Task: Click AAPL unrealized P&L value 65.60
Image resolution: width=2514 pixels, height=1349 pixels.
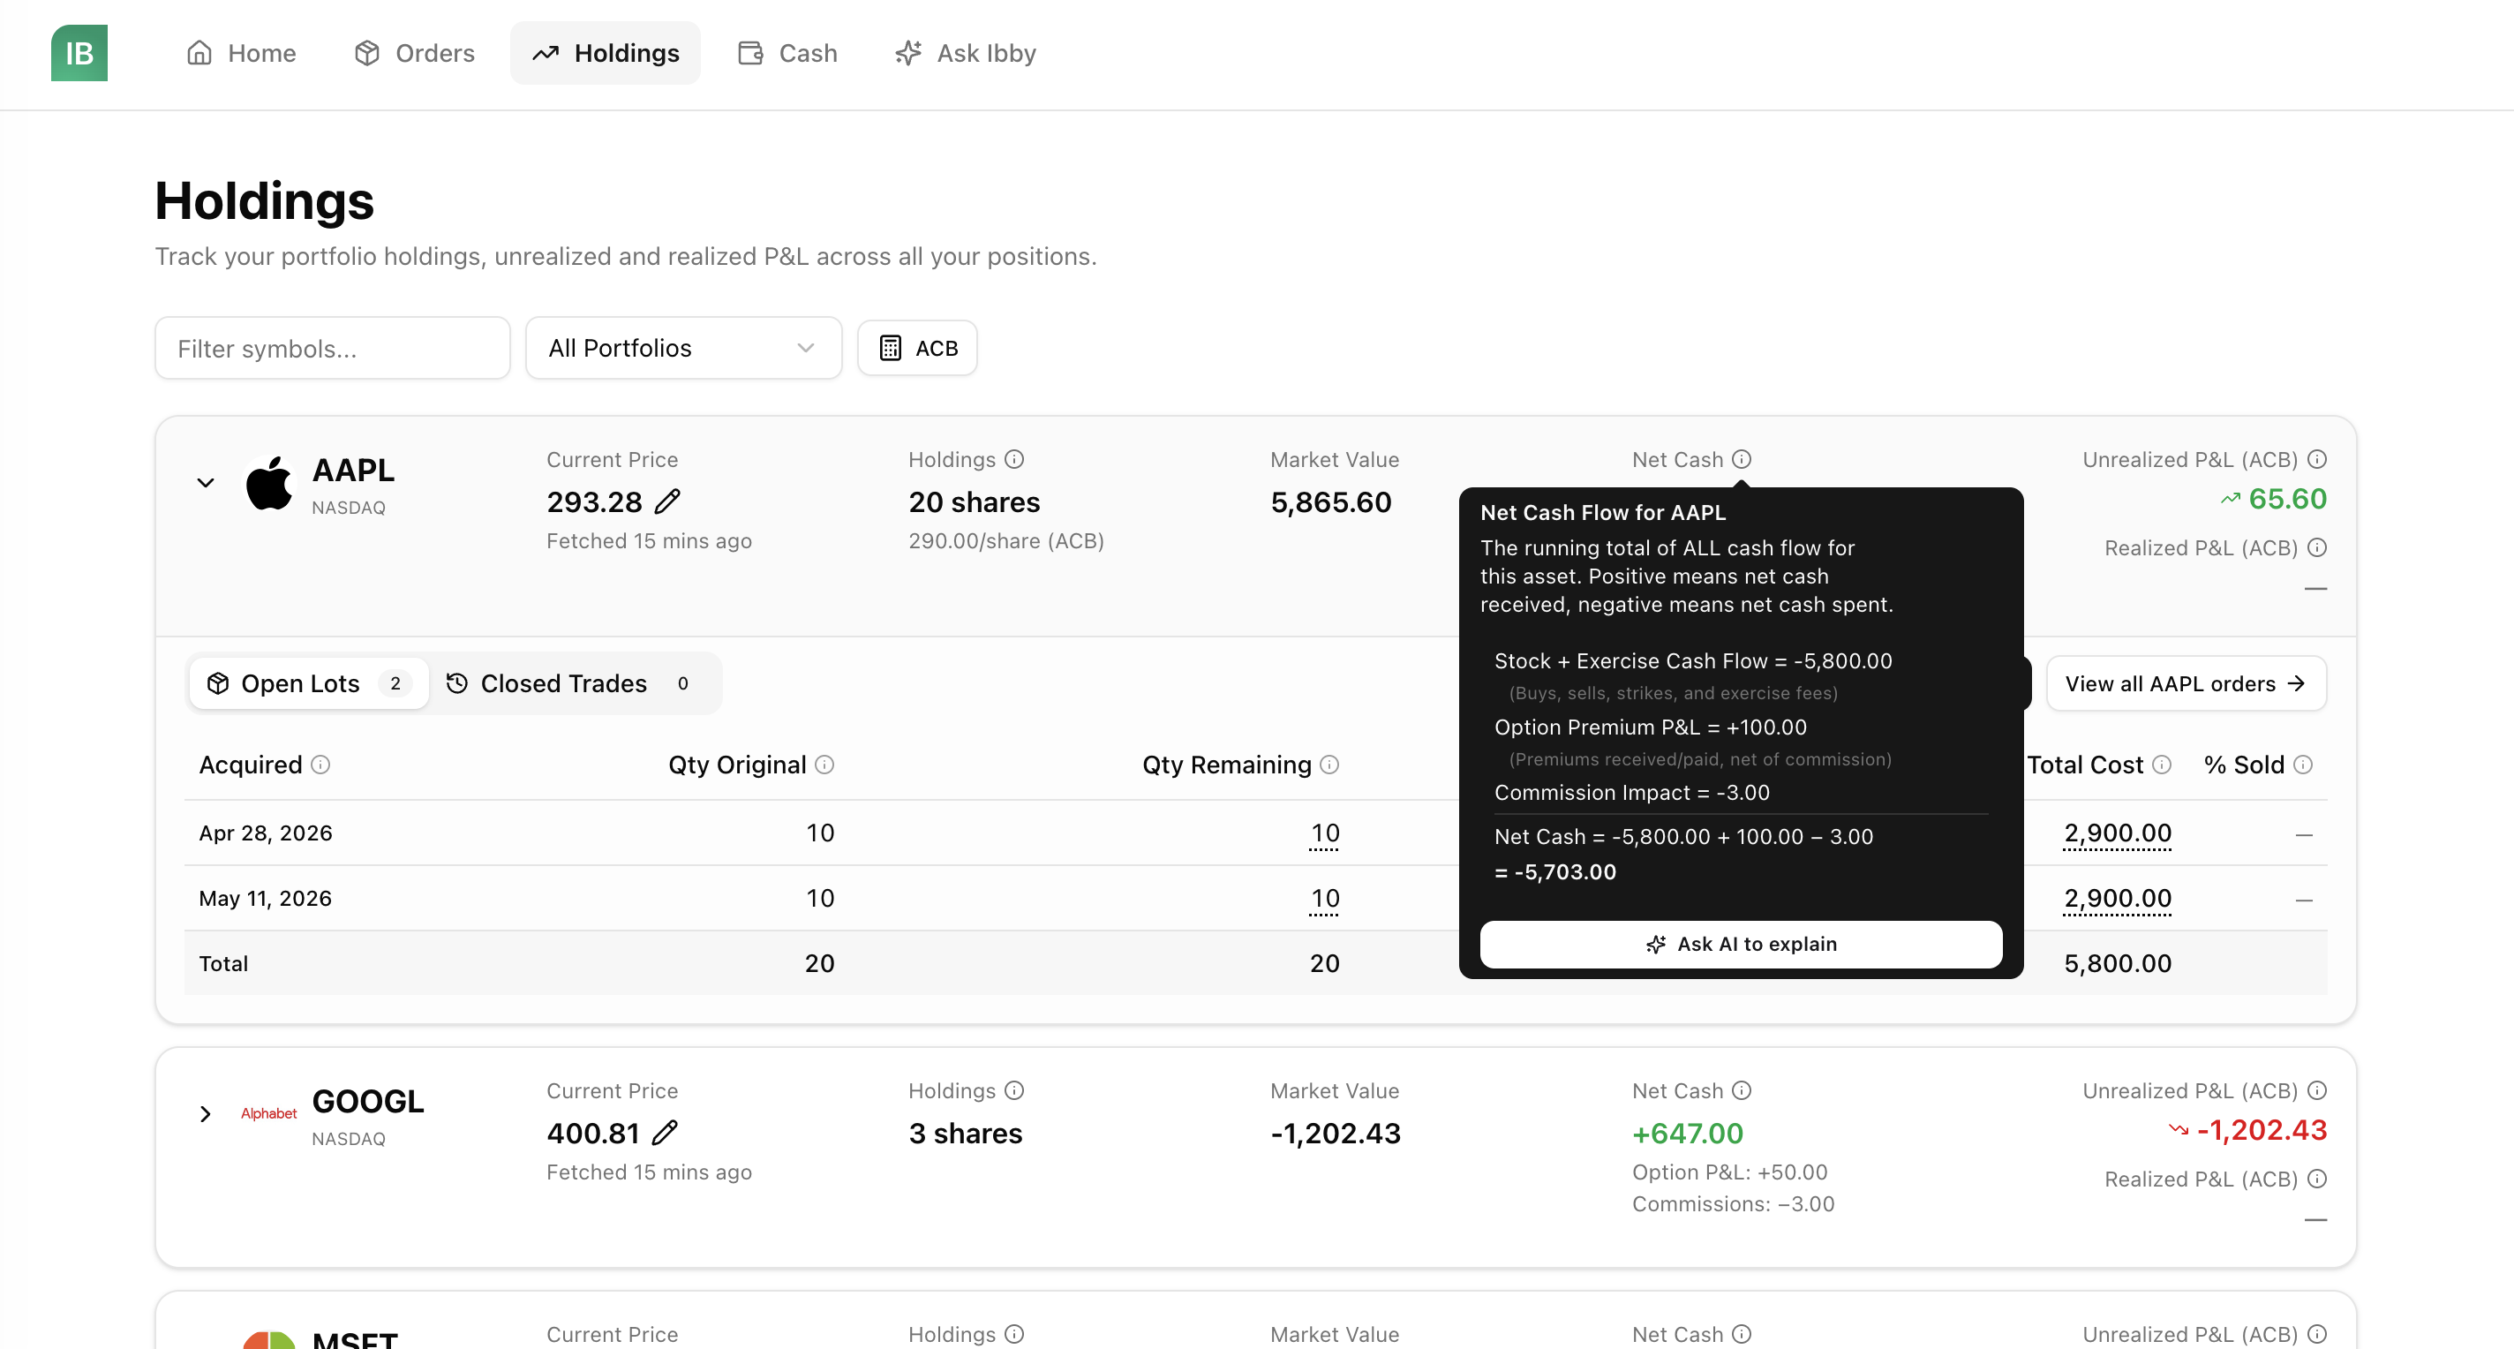Action: tap(2288, 499)
